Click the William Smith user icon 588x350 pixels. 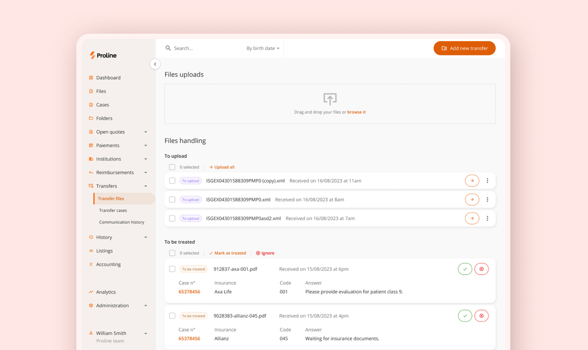pyautogui.click(x=91, y=333)
